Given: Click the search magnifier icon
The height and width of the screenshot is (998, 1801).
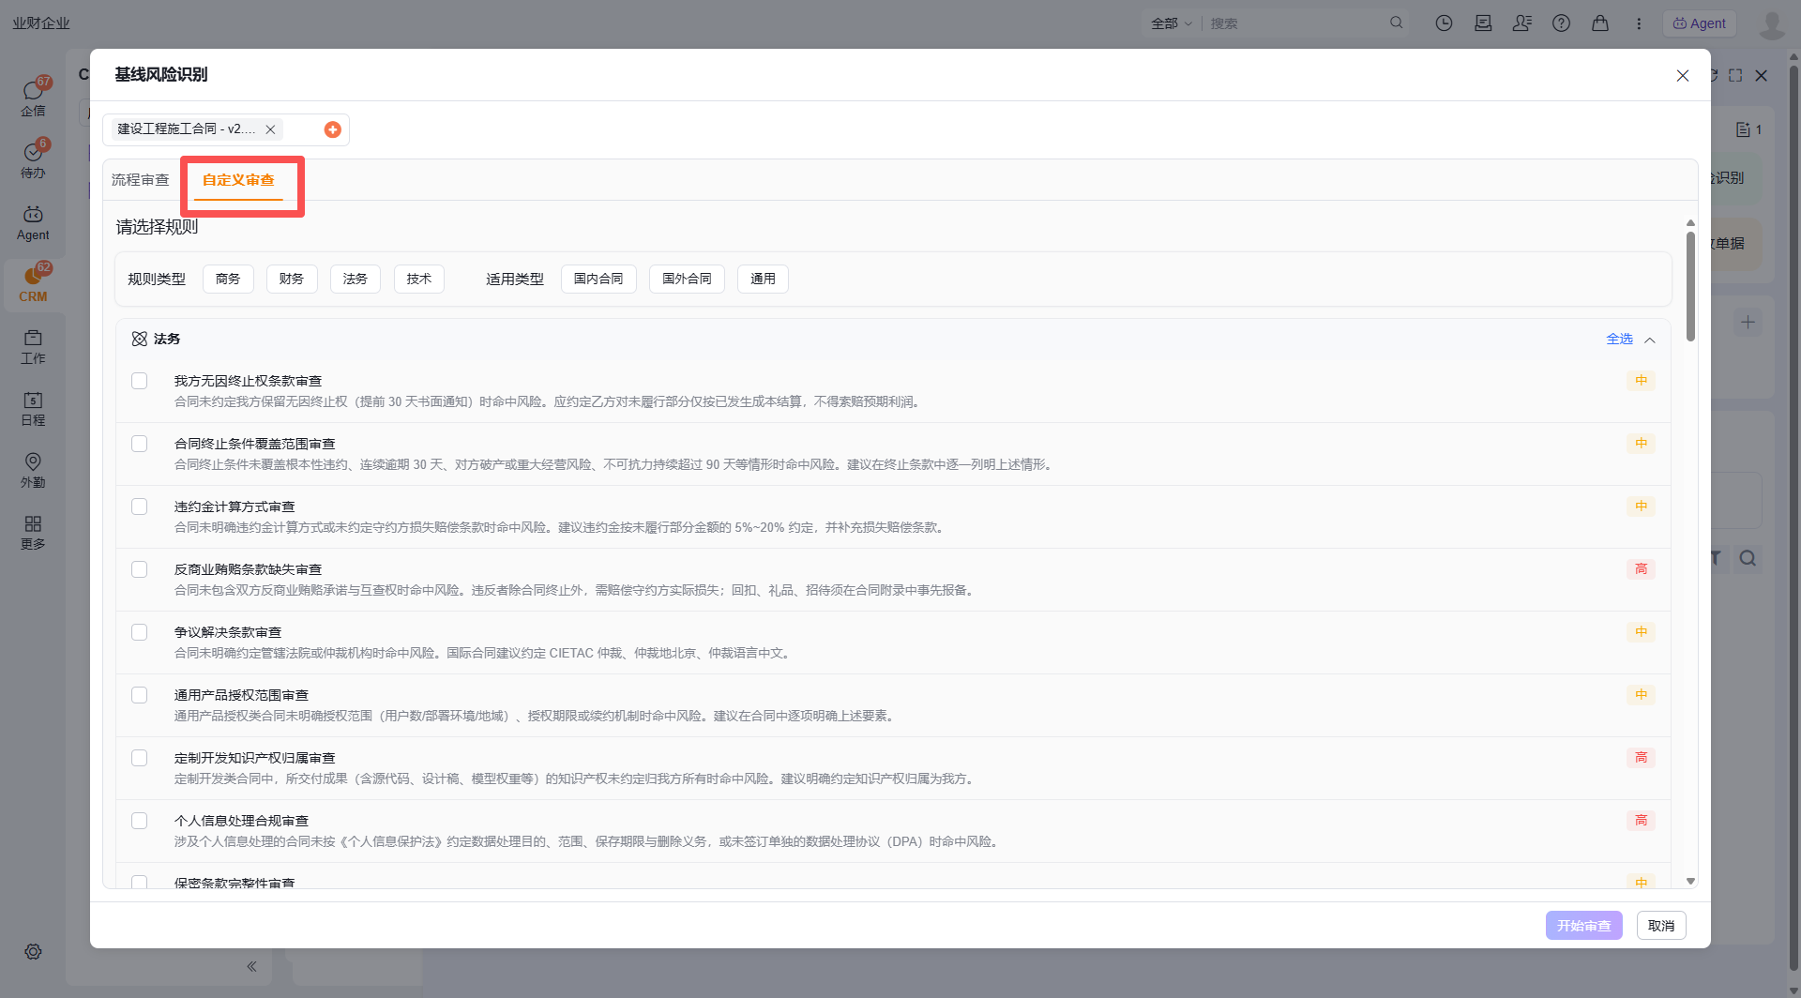Looking at the screenshot, I should (x=1396, y=23).
